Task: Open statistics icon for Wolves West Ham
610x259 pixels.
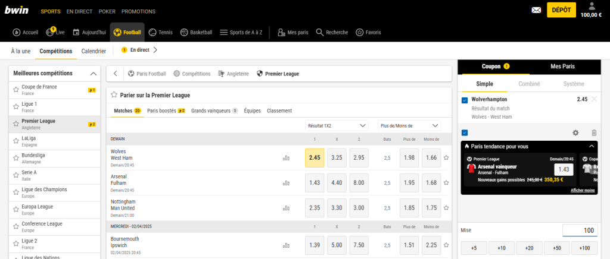Action: [x=287, y=158]
